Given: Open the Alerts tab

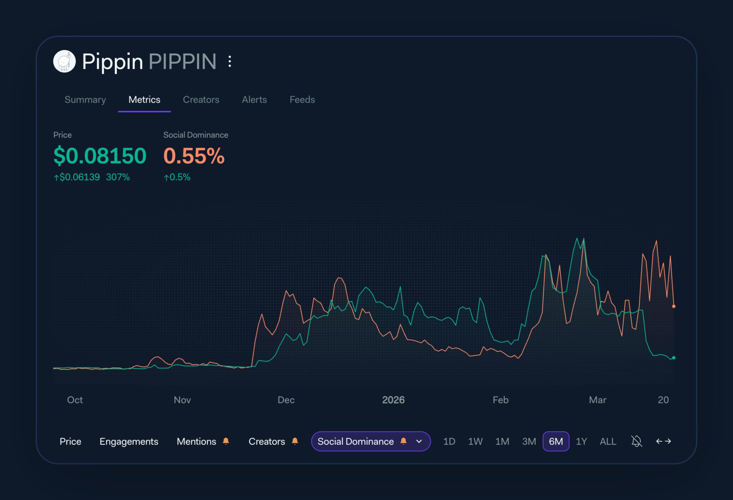Looking at the screenshot, I should [254, 99].
